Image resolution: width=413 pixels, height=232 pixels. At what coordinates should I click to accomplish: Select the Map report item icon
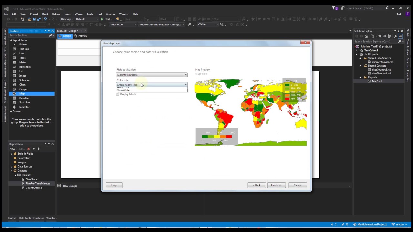click(14, 93)
